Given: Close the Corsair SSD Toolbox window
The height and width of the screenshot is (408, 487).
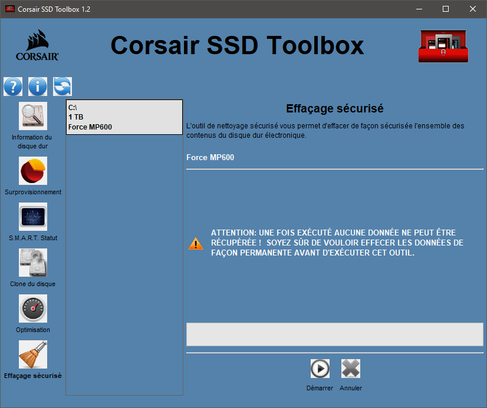Looking at the screenshot, I should (x=473, y=9).
